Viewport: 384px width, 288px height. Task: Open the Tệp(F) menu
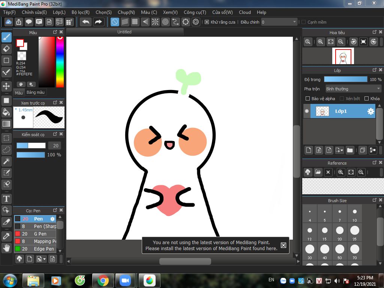(x=9, y=12)
